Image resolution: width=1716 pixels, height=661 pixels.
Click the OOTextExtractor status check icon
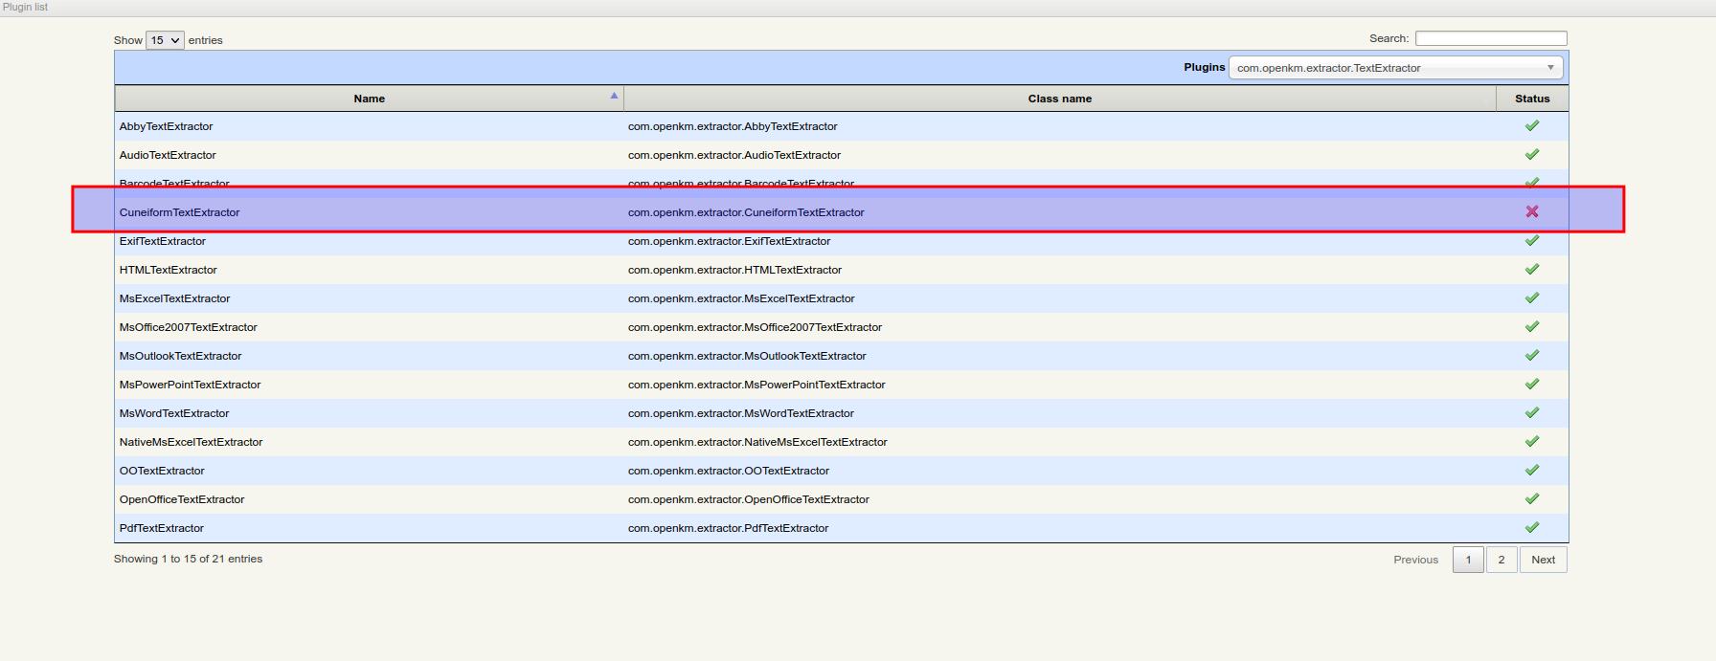[x=1531, y=470]
